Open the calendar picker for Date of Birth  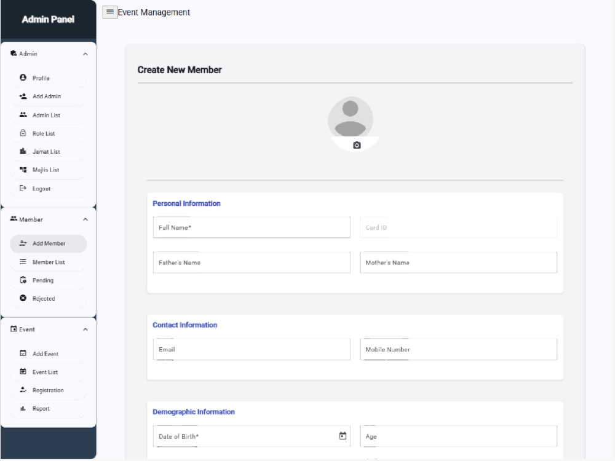(343, 436)
